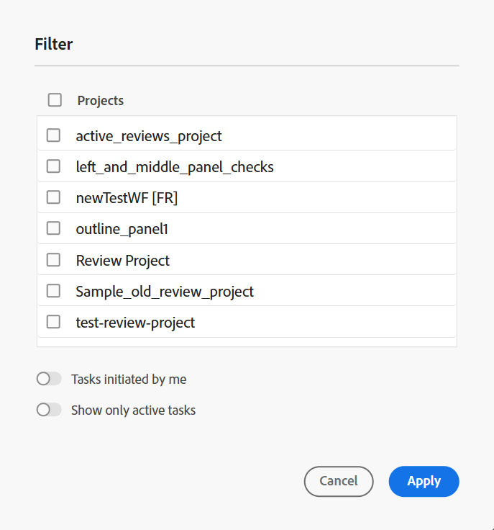The image size is (494, 530).
Task: Enable the Show only active tasks switch
Action: tap(49, 410)
